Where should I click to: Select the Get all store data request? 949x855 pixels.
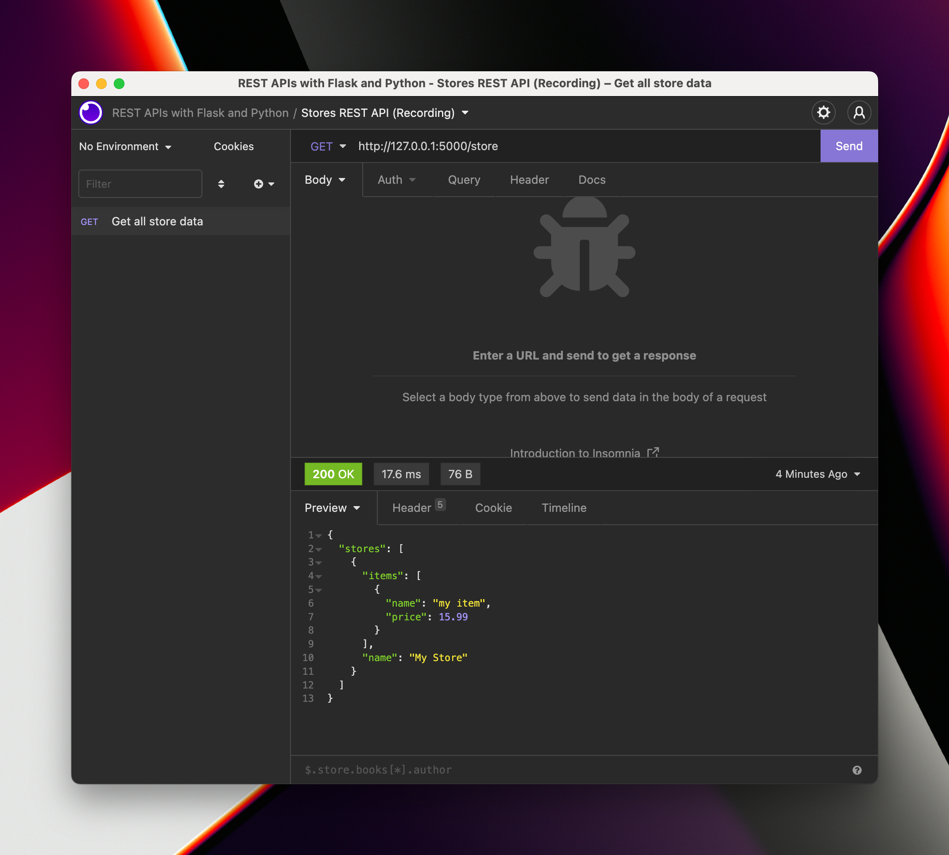pyautogui.click(x=180, y=221)
